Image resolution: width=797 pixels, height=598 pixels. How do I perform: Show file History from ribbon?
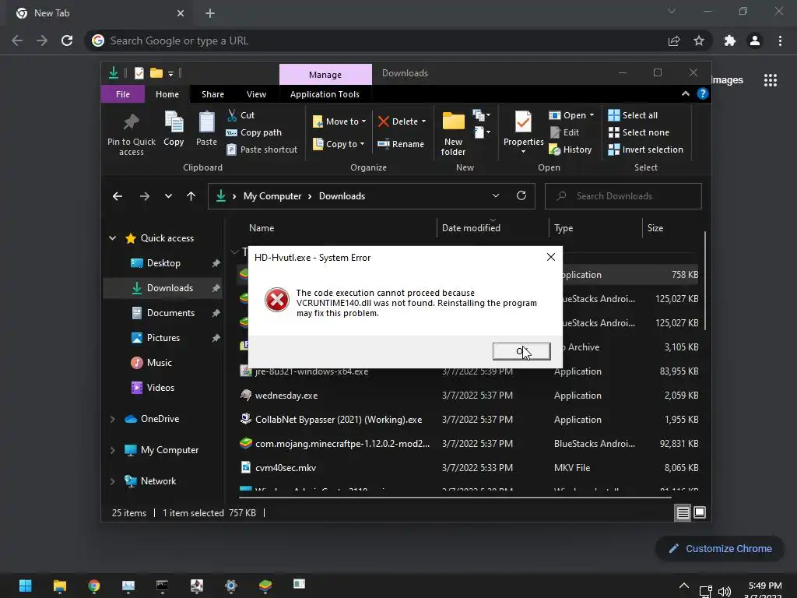click(x=571, y=149)
